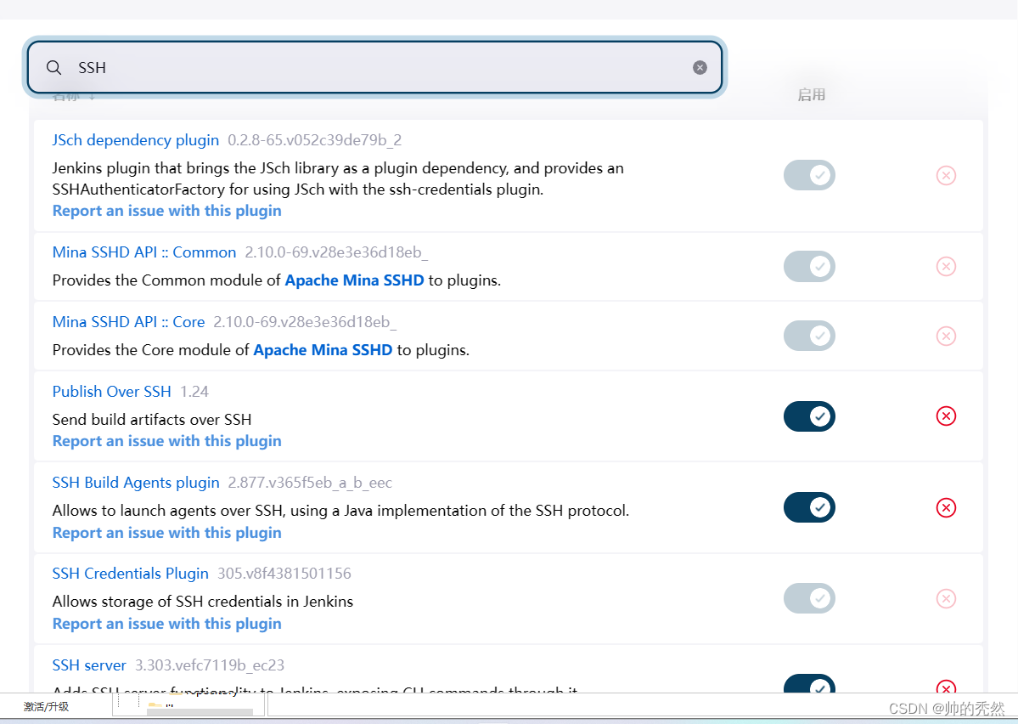The width and height of the screenshot is (1018, 724).
Task: Open SSH Build Agents plugin page
Action: pyautogui.click(x=136, y=483)
